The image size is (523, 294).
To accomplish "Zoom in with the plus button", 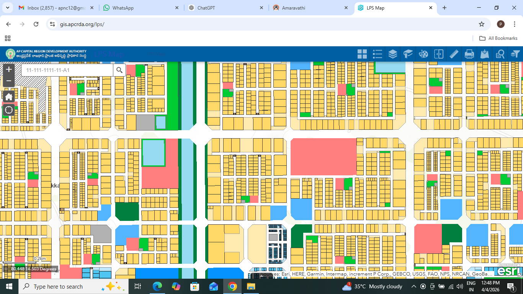I will point(9,70).
